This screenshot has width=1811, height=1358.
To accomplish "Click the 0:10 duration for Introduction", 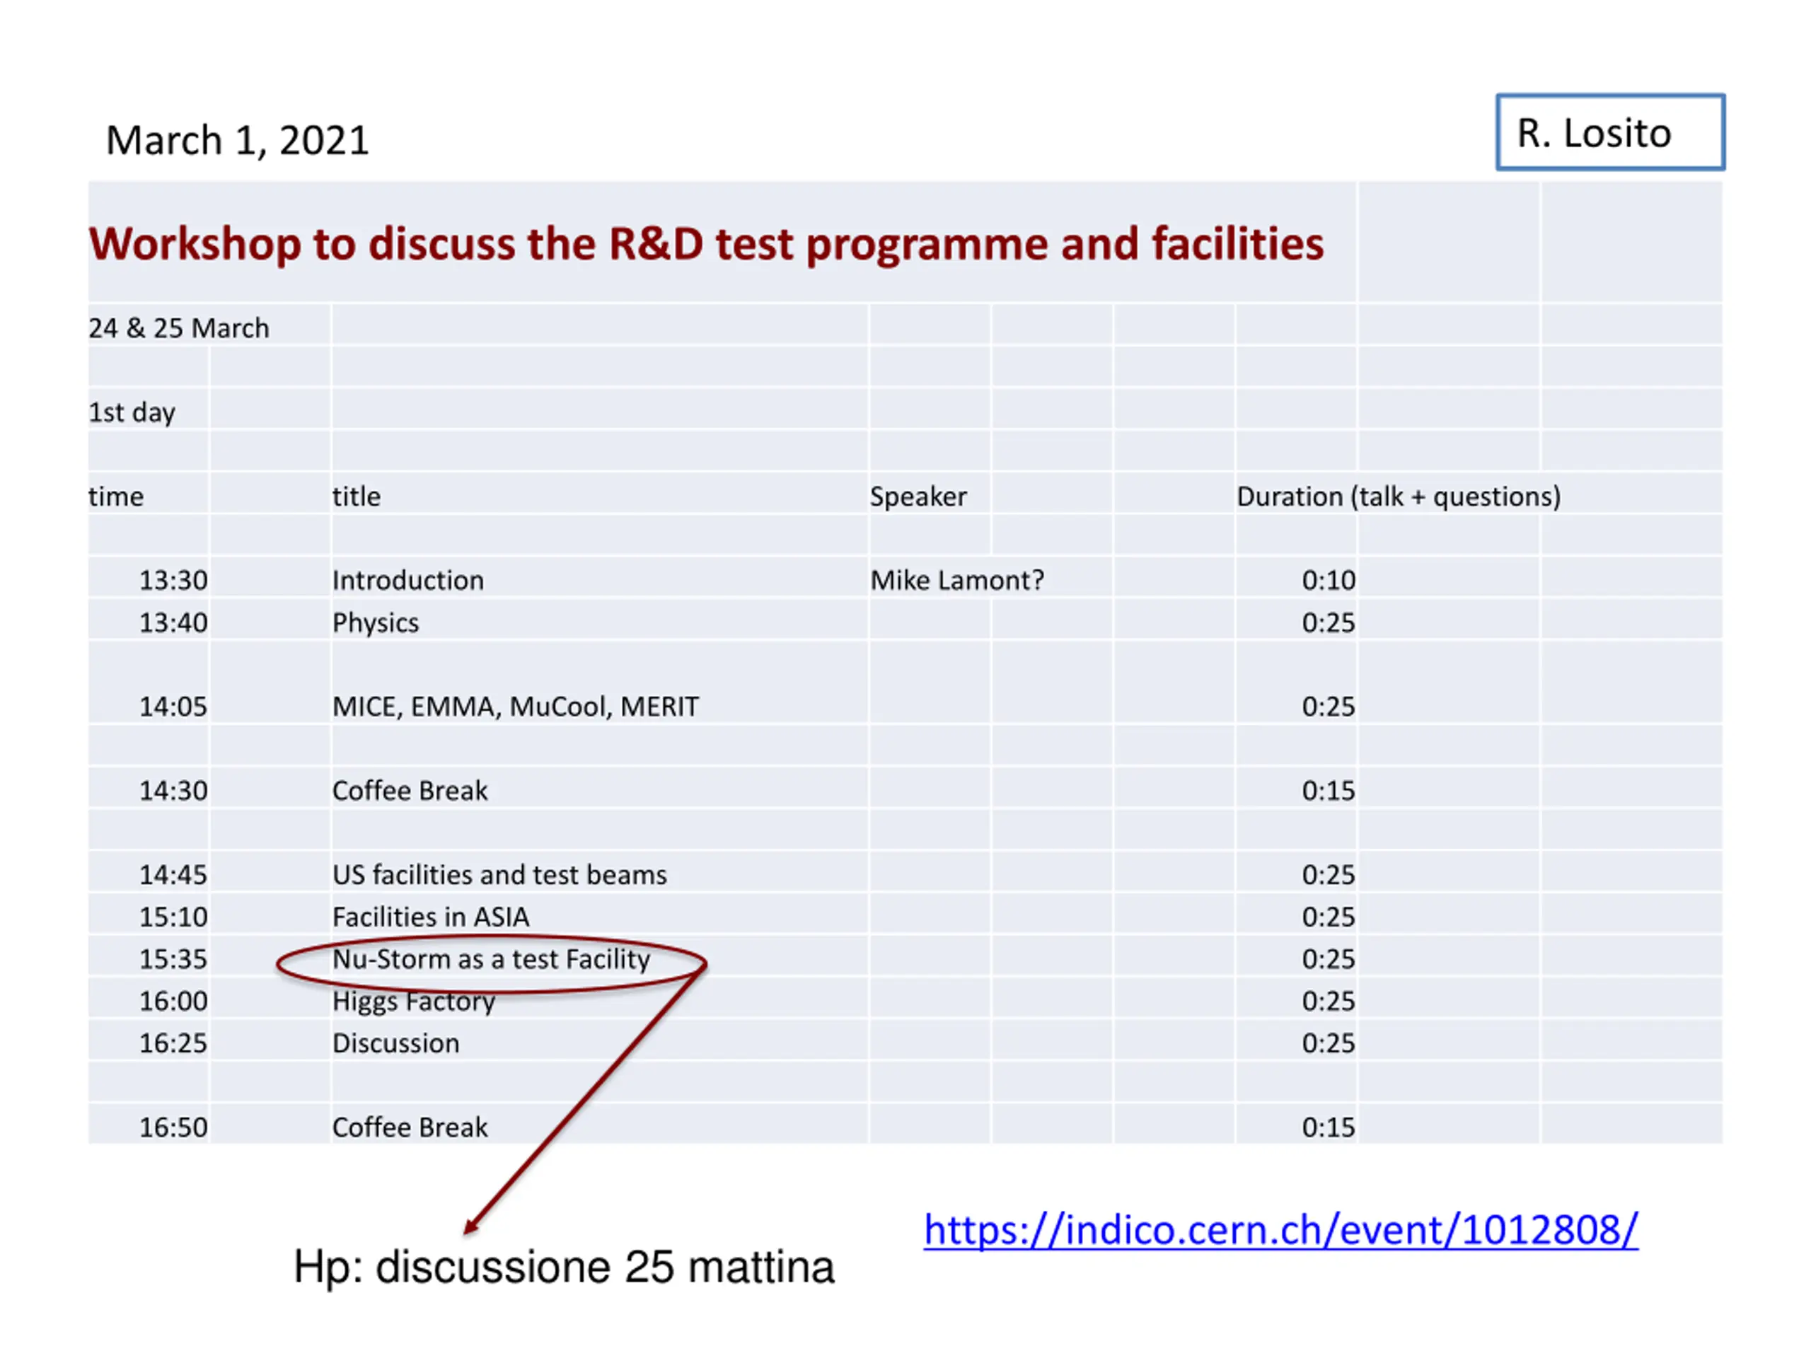I will [1328, 581].
